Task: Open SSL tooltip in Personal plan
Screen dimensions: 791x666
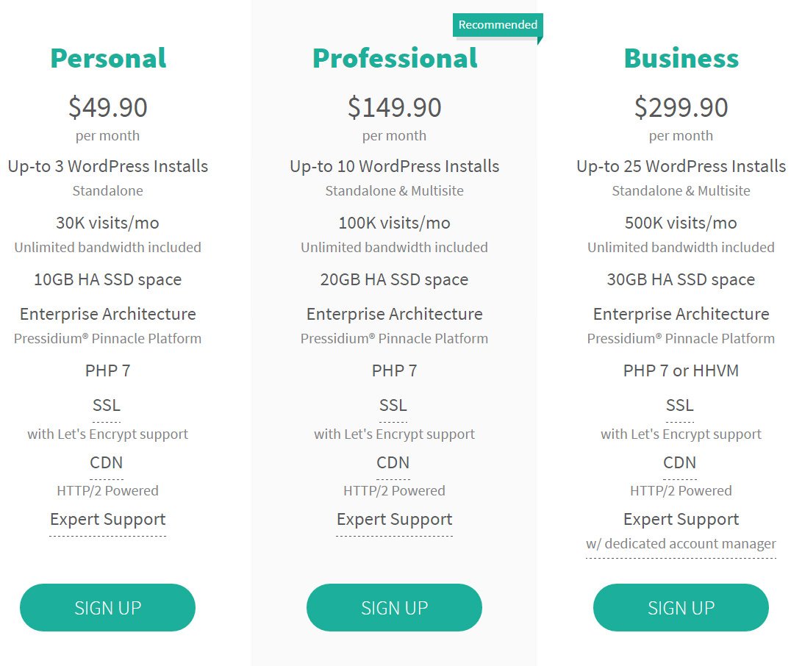Action: pos(107,405)
